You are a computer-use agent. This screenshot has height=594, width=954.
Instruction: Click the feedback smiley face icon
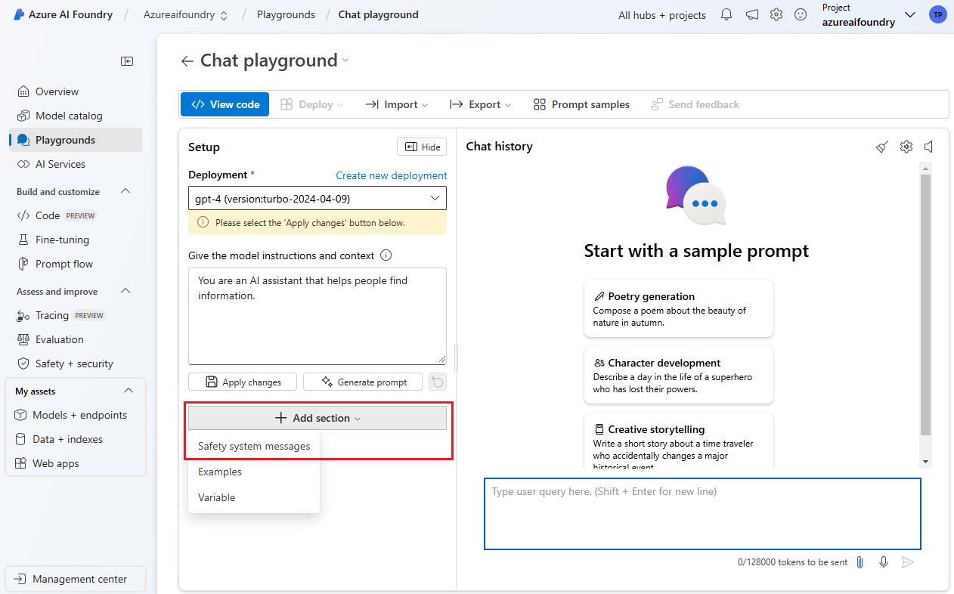pos(801,14)
